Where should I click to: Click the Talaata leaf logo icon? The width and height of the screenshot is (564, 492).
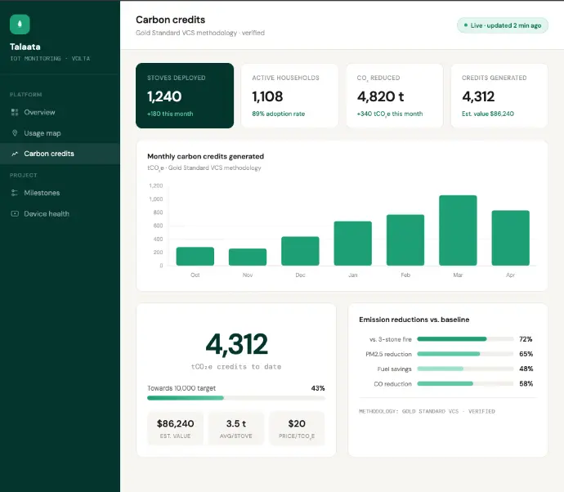[20, 24]
